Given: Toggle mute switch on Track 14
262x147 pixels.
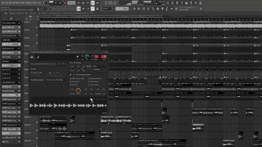Looking at the screenshot, I should (x=37, y=130).
